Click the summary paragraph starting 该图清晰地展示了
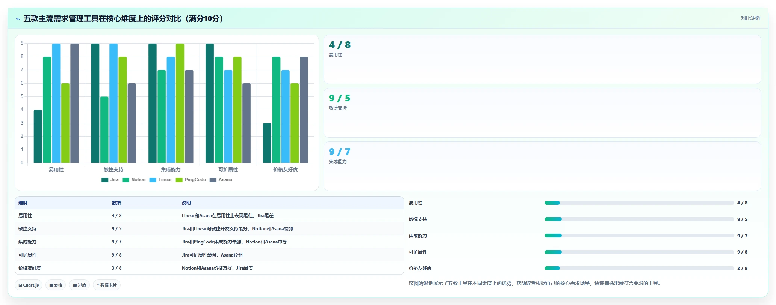This screenshot has width=776, height=305. [535, 283]
